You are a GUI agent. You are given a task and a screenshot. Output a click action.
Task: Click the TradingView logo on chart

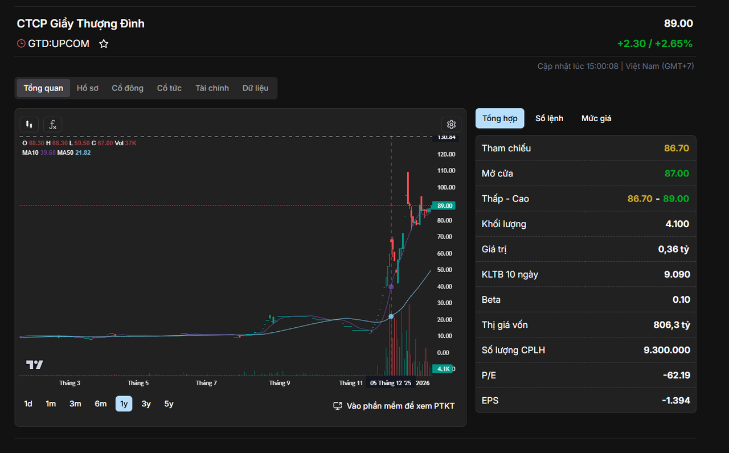[35, 365]
